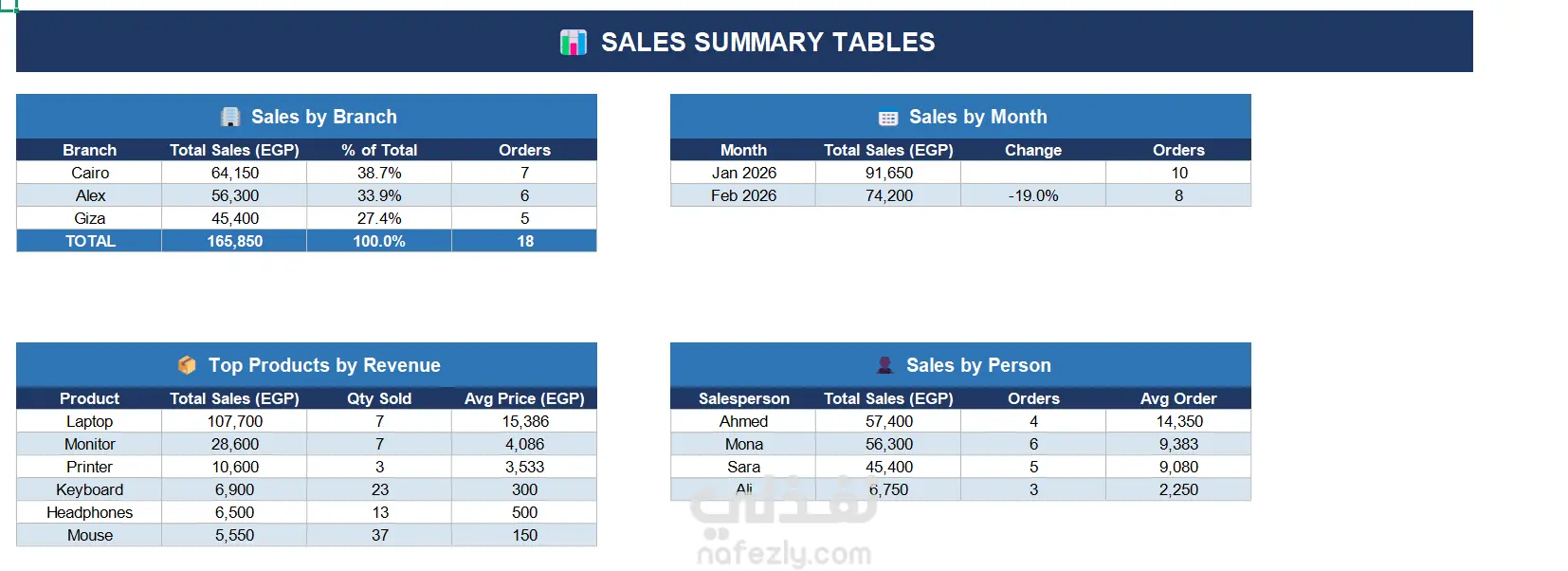
Task: Click the box icon beside Top Products by Revenue
Action: click(187, 365)
